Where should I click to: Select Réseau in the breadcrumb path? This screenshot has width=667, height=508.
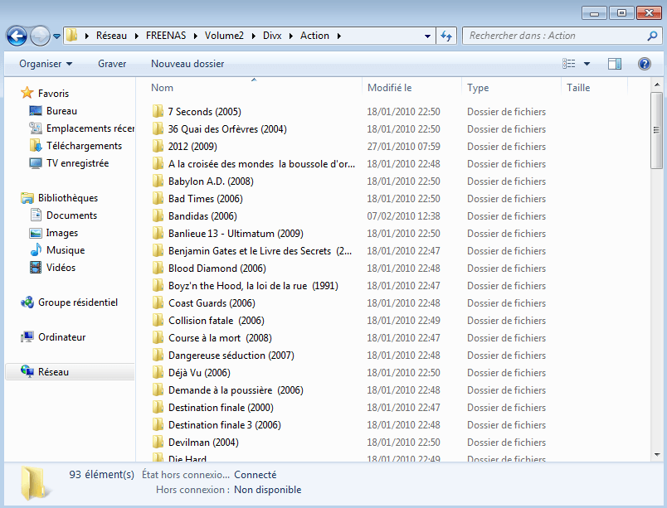coord(111,36)
